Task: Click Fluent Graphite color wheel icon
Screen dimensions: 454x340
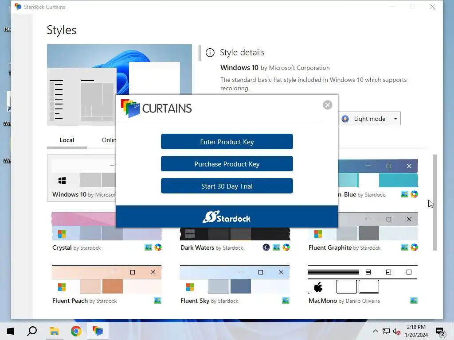Action: [x=415, y=247]
